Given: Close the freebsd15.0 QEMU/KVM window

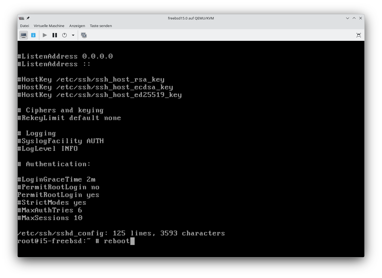Looking at the screenshot, I should [361, 18].
